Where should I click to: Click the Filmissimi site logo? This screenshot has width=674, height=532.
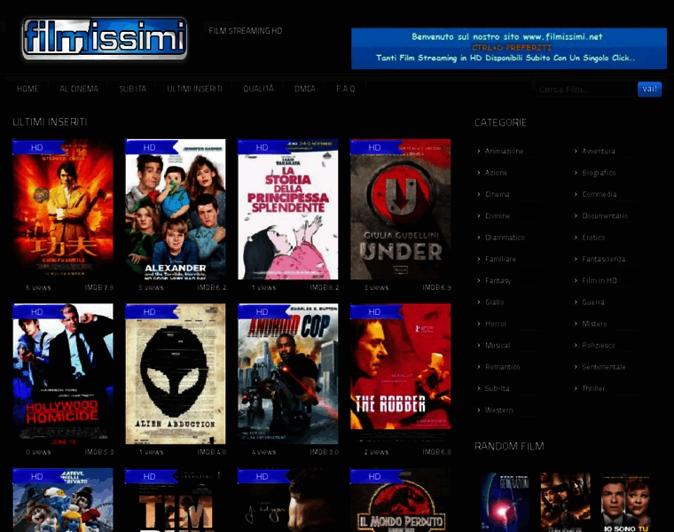coord(105,39)
